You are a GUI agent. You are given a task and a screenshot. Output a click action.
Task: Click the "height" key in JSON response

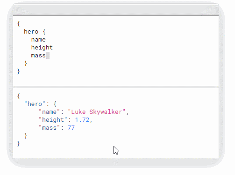coord(53,120)
